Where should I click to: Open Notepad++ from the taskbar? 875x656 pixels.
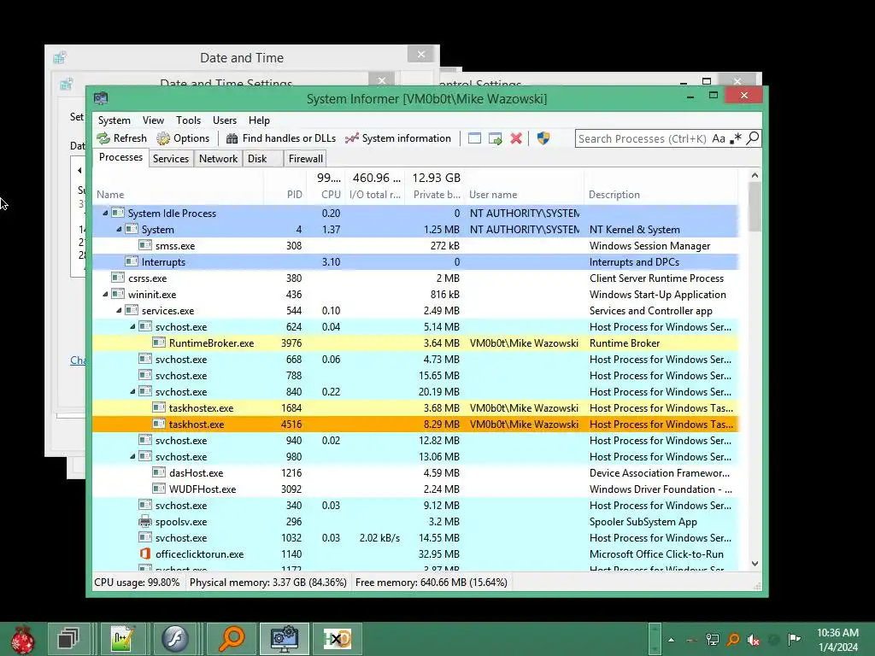click(122, 639)
